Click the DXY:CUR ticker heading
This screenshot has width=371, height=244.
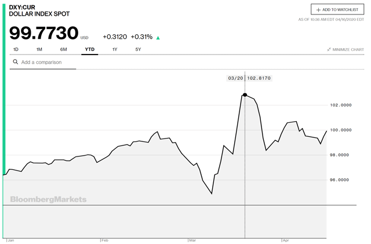coord(22,6)
